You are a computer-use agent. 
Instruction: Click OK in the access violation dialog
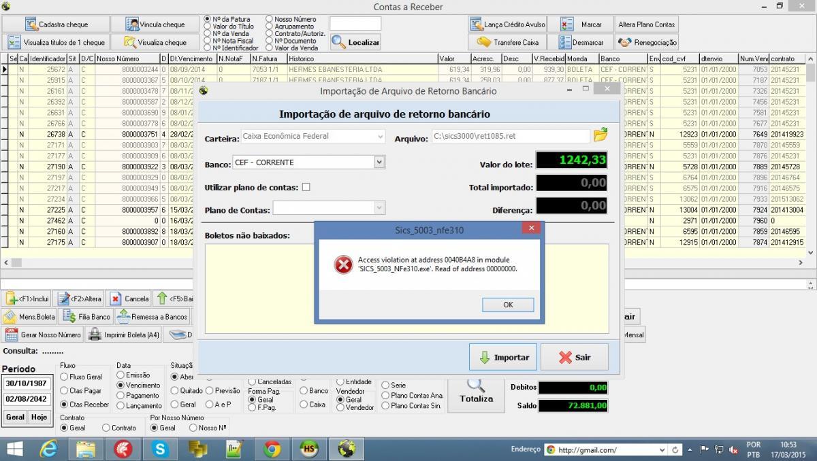(x=508, y=305)
